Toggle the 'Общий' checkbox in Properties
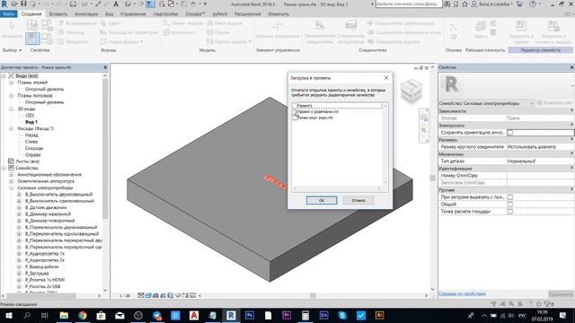Screen dimensions: 575x323 pyautogui.click(x=510, y=205)
